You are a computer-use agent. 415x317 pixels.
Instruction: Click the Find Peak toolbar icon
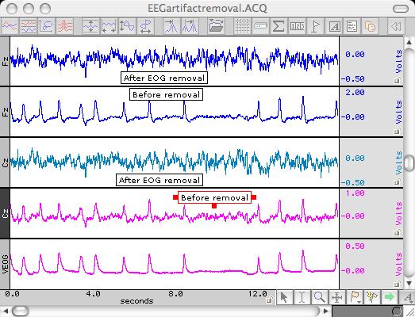171,26
